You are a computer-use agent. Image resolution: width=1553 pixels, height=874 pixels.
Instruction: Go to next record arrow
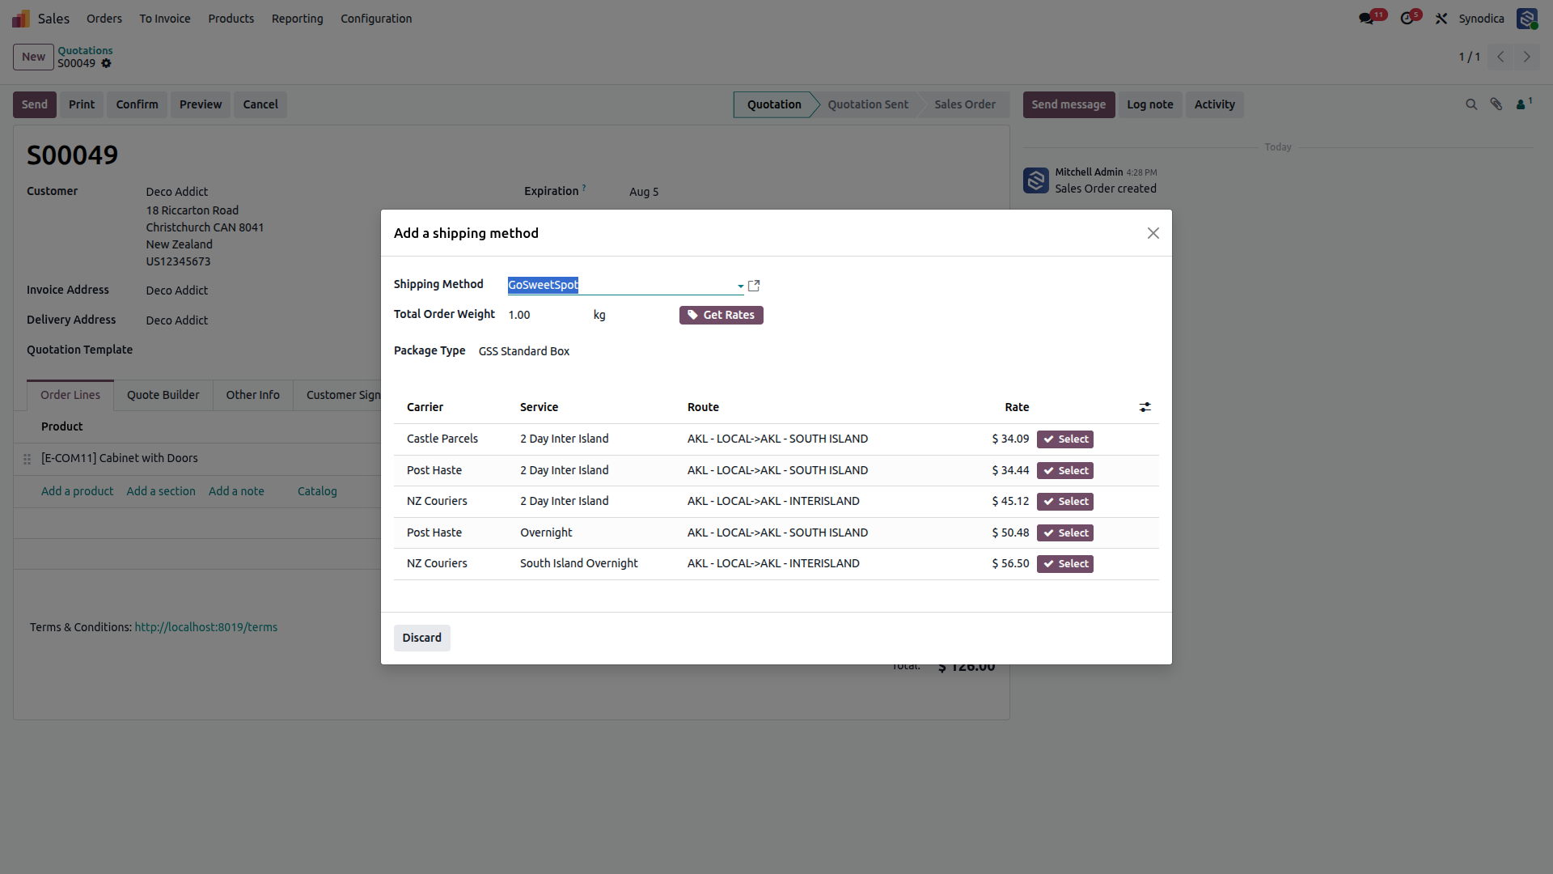coord(1527,57)
